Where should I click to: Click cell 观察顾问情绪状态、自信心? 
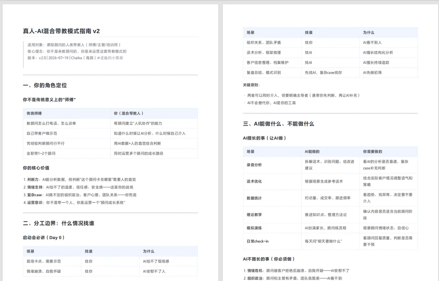[x=386, y=228]
